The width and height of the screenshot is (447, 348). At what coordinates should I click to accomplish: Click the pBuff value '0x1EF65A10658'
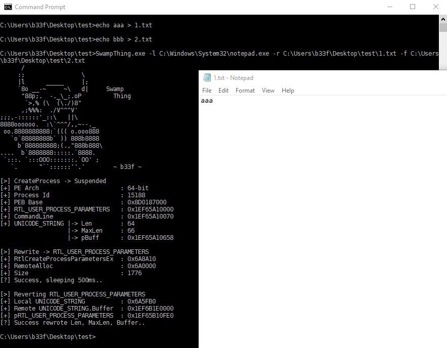pyautogui.click(x=151, y=238)
